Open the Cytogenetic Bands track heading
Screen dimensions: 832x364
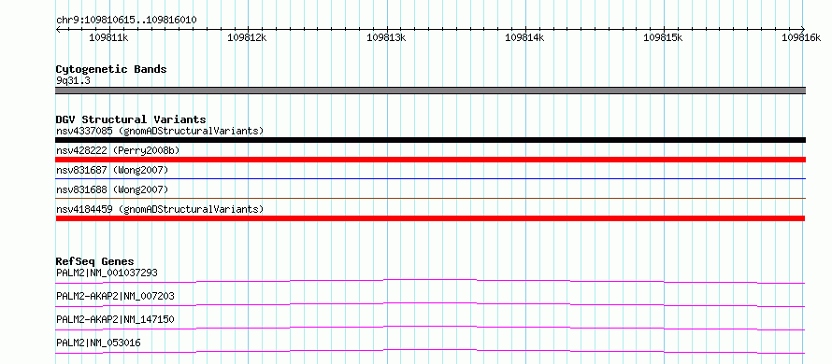point(111,69)
